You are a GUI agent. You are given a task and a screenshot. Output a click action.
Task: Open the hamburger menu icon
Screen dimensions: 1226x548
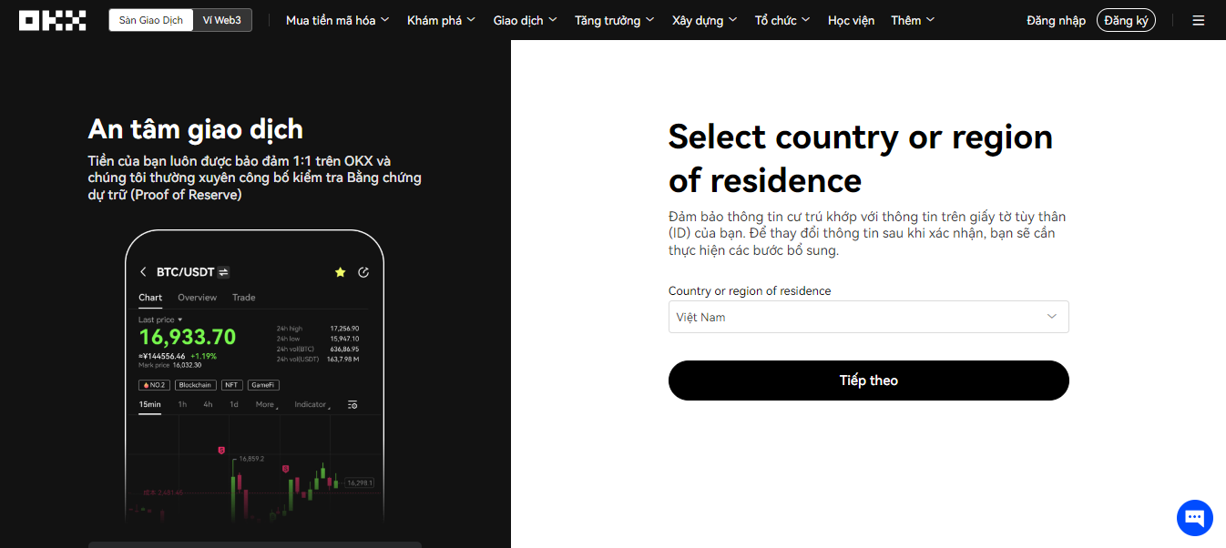point(1198,20)
